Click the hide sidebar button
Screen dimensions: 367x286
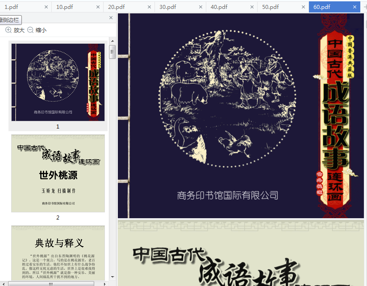click(x=10, y=20)
